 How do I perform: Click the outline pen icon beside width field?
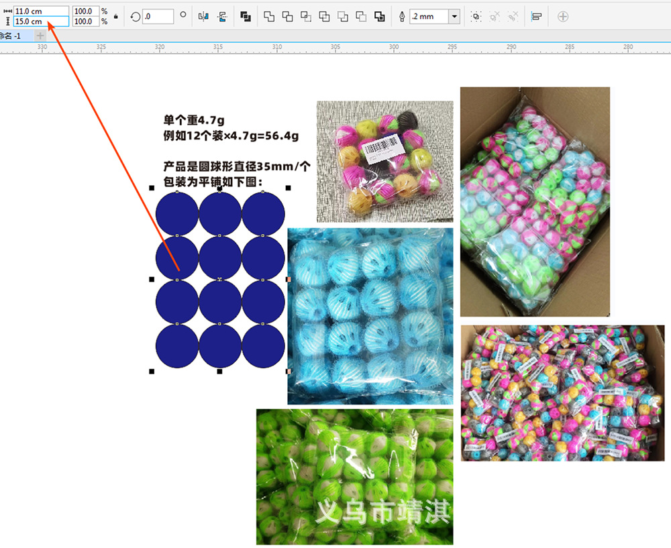[x=403, y=16]
